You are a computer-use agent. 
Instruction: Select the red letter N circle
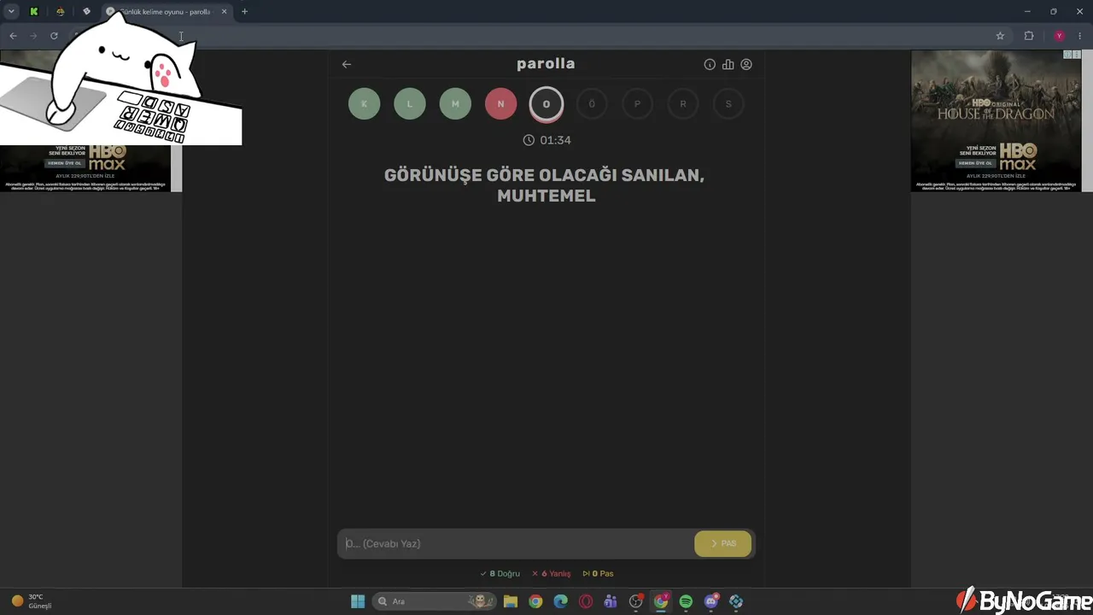pyautogui.click(x=501, y=104)
